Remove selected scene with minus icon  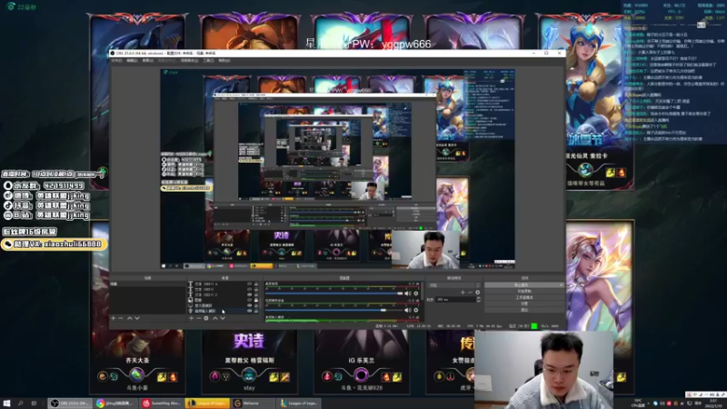tap(121, 318)
